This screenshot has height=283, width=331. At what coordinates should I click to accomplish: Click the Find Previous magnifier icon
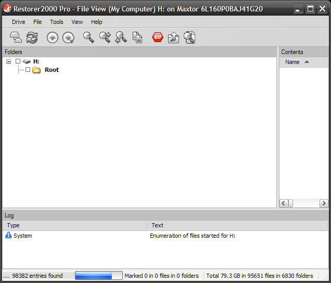click(x=121, y=37)
